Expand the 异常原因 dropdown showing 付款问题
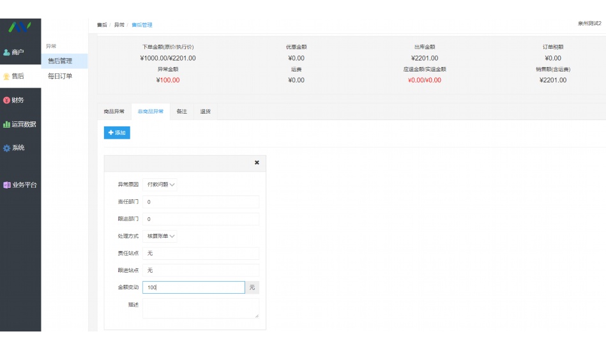 pyautogui.click(x=160, y=184)
